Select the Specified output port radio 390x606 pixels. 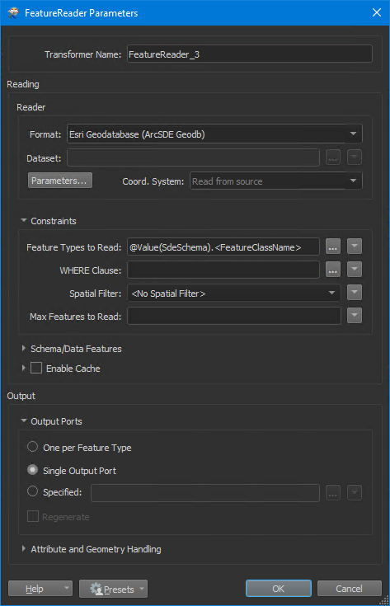pos(32,491)
